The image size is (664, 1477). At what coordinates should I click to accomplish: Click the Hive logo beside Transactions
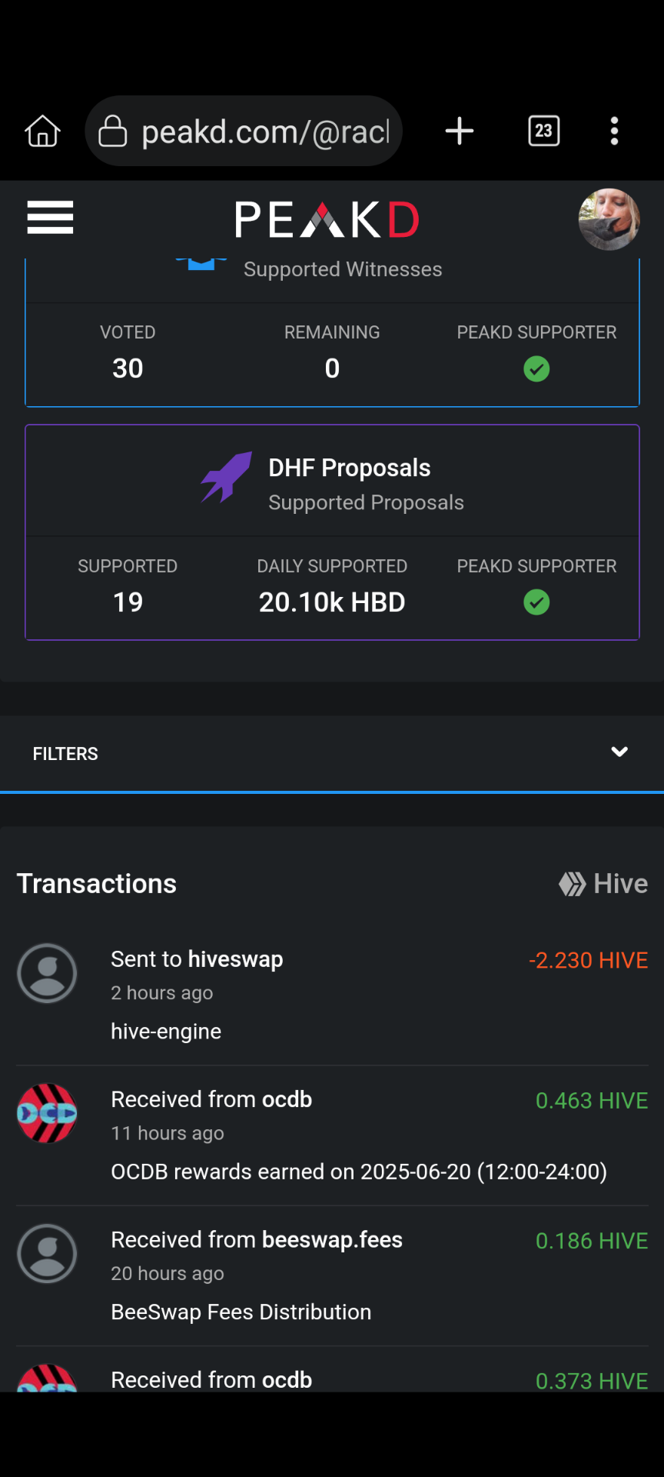(x=603, y=884)
